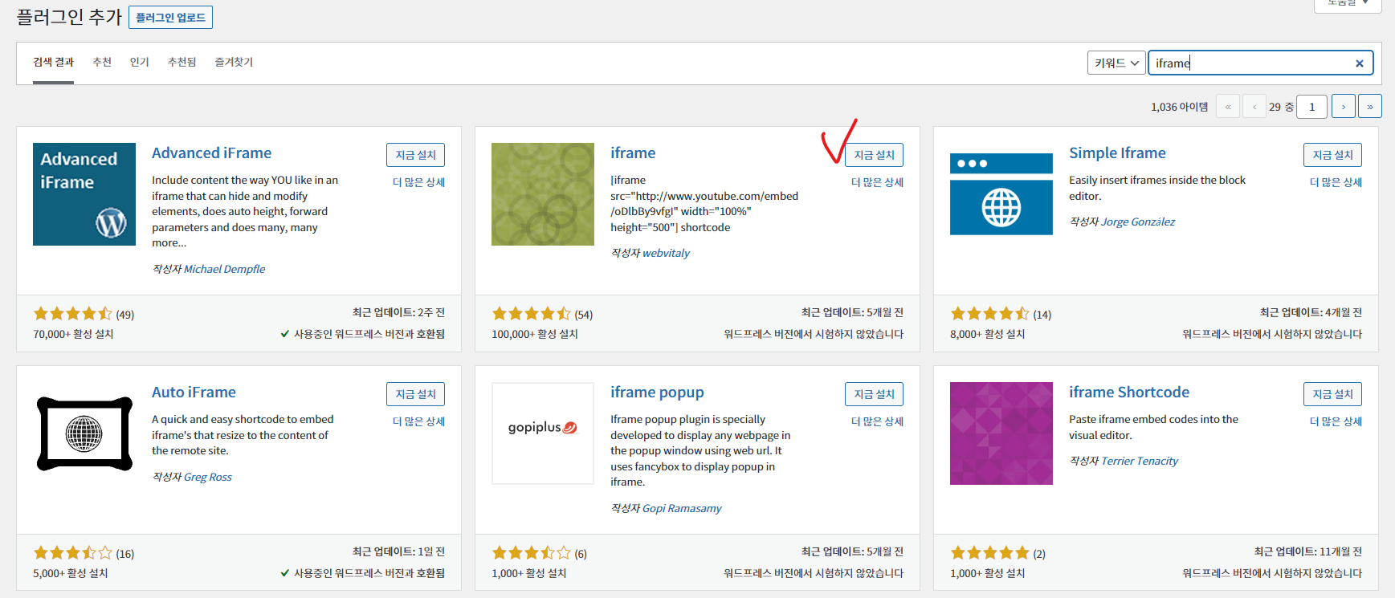Install the iframe plugin by webvitaly

coord(874,155)
